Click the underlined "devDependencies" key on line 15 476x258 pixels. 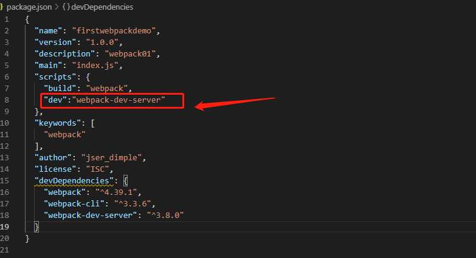pos(74,180)
